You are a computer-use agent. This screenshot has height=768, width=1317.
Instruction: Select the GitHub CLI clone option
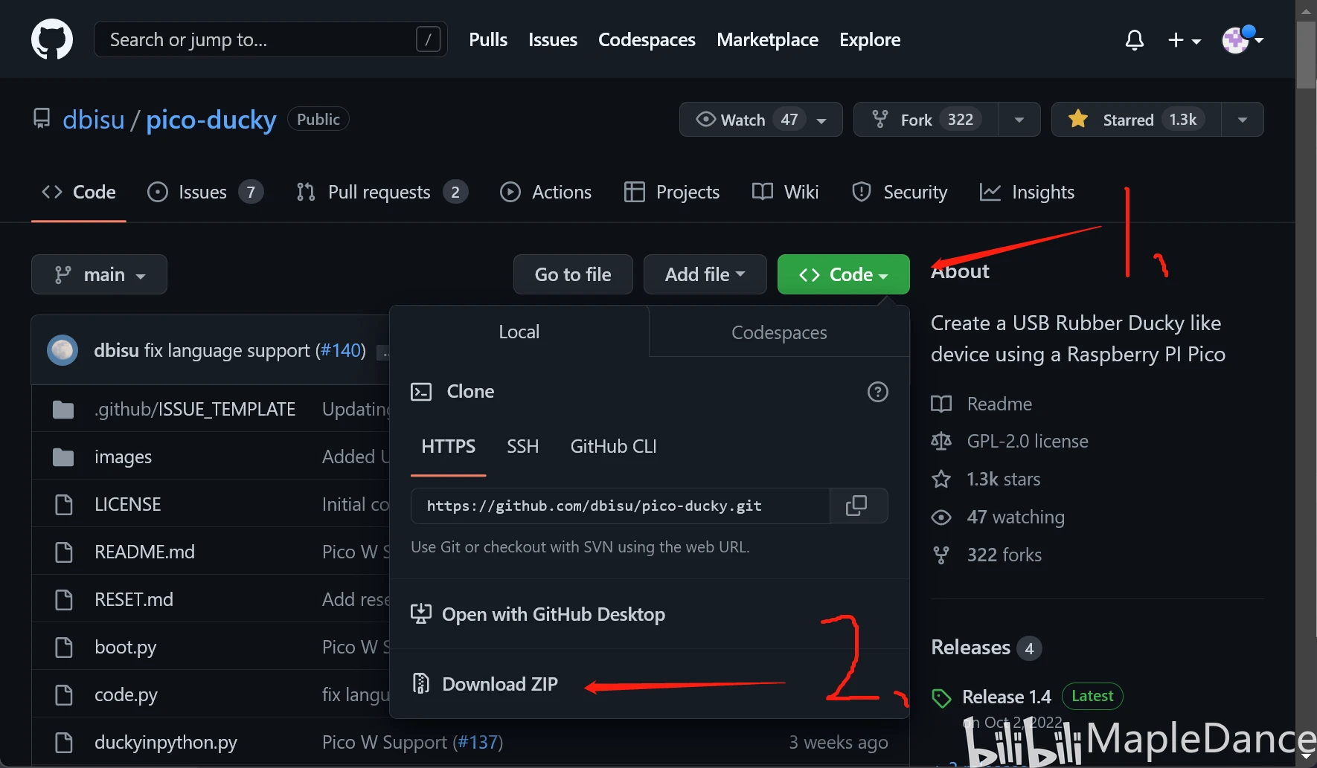pos(613,447)
